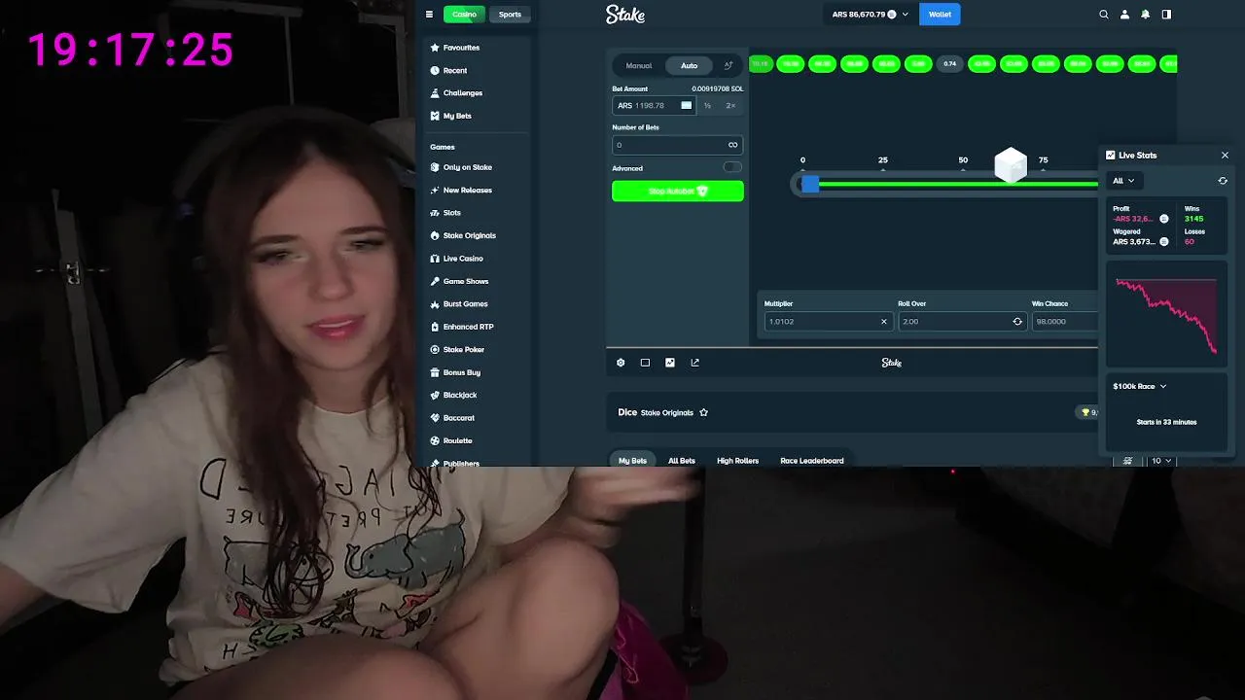1245x700 pixels.
Task: Toggle the Advanced switch
Action: pos(732,167)
